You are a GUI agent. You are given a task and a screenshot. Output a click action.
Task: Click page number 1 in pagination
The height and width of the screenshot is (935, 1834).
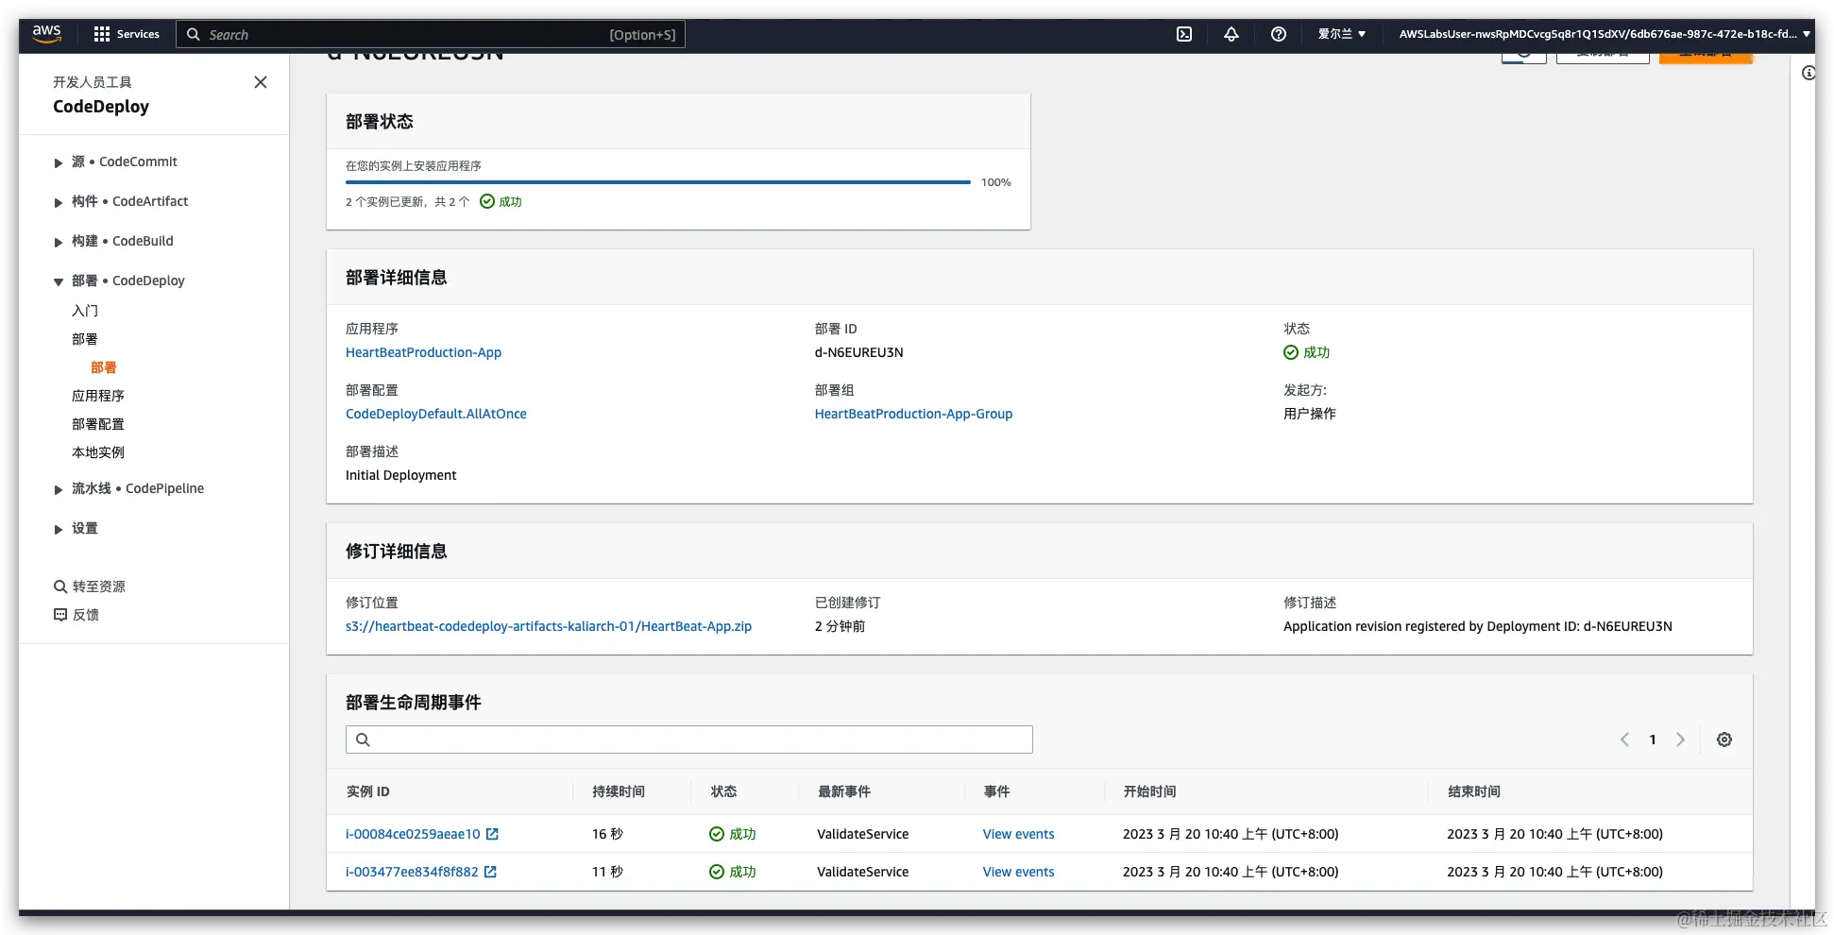(x=1653, y=739)
